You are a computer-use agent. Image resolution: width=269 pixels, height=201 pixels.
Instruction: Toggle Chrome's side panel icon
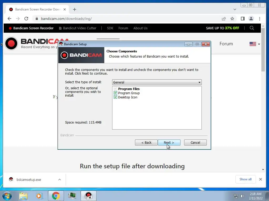242,19
